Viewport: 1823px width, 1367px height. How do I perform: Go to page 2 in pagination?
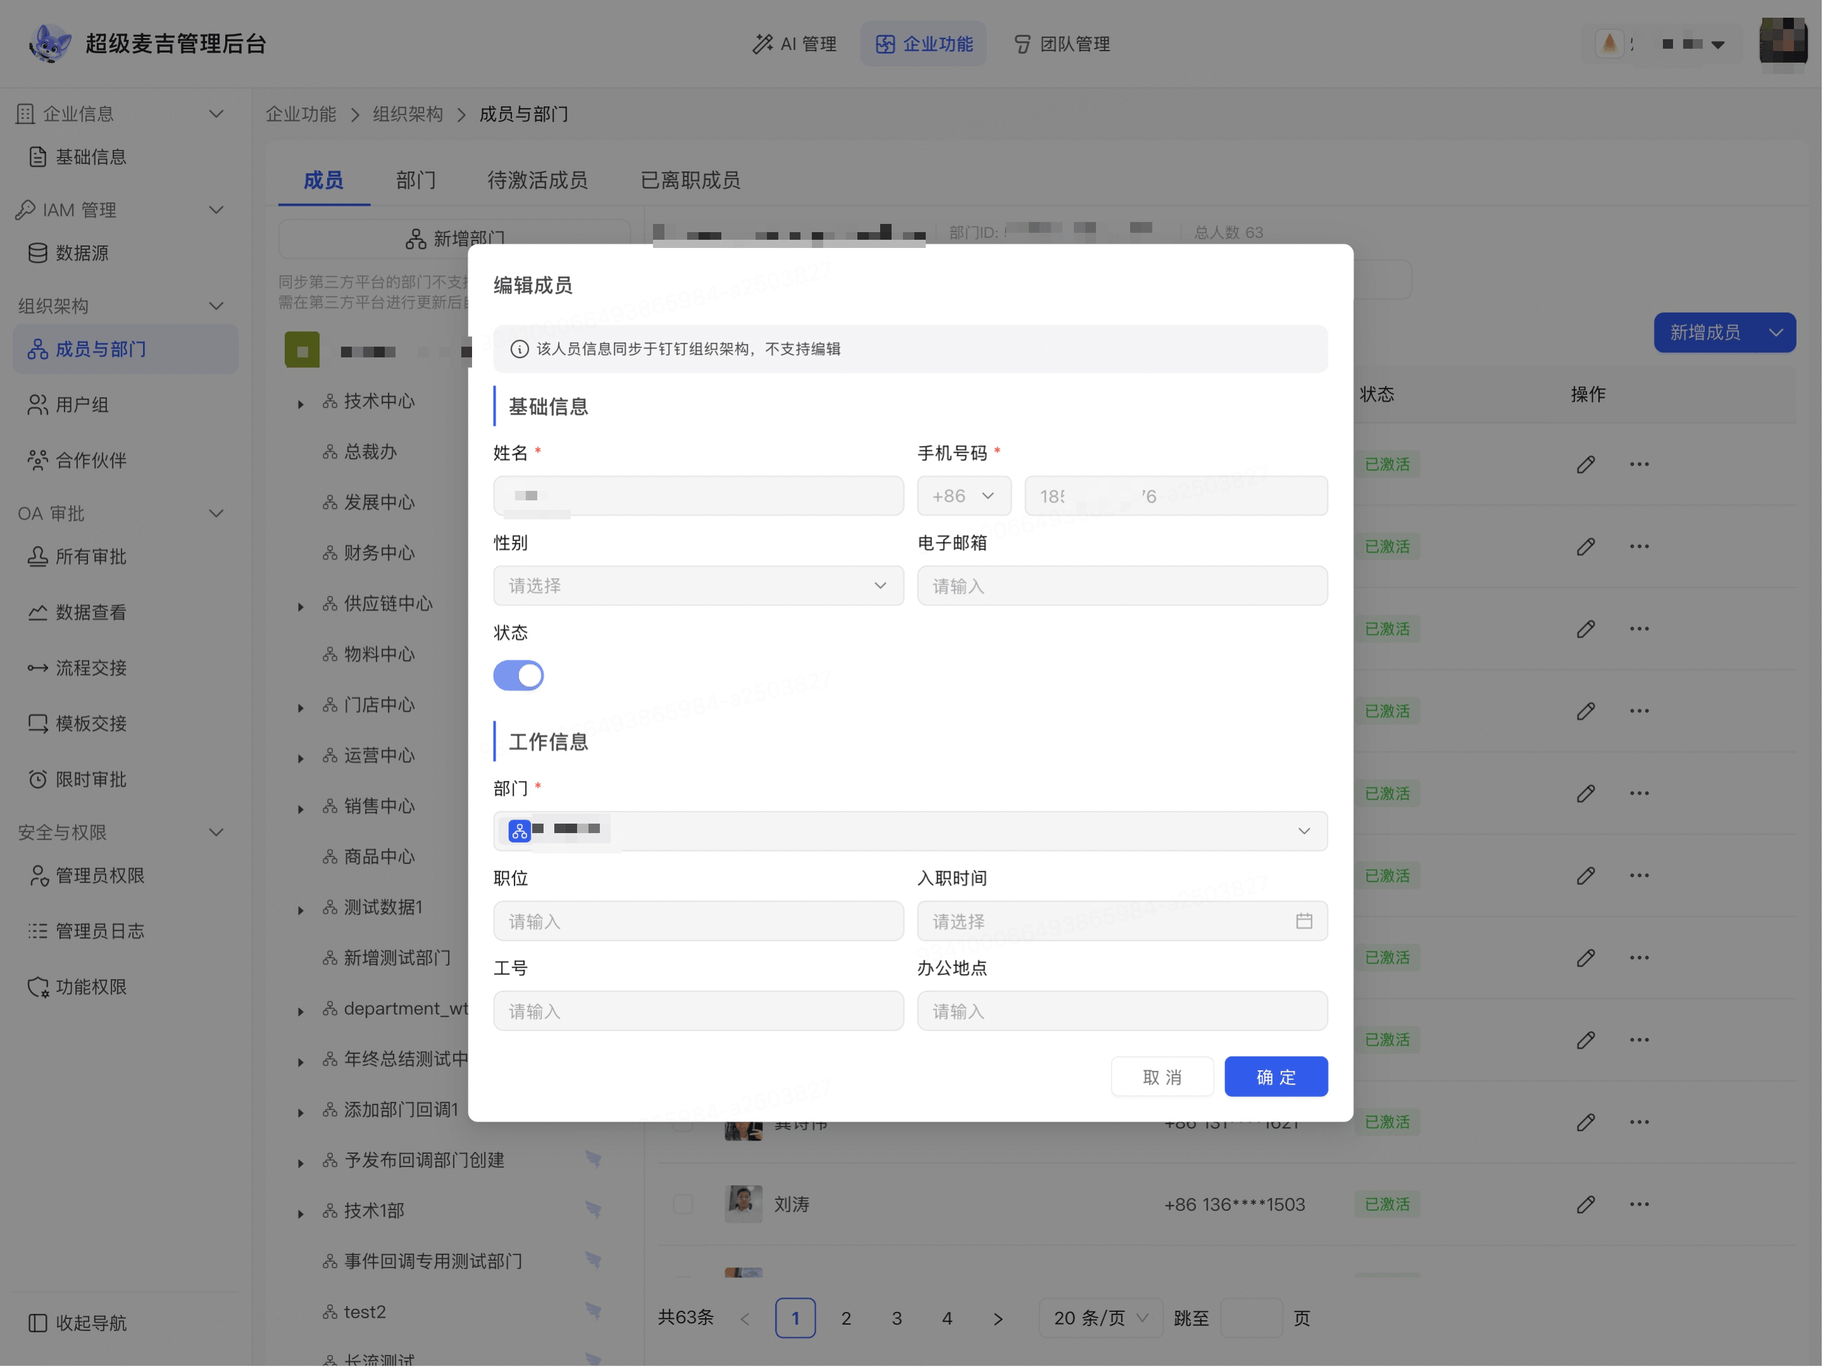[847, 1318]
